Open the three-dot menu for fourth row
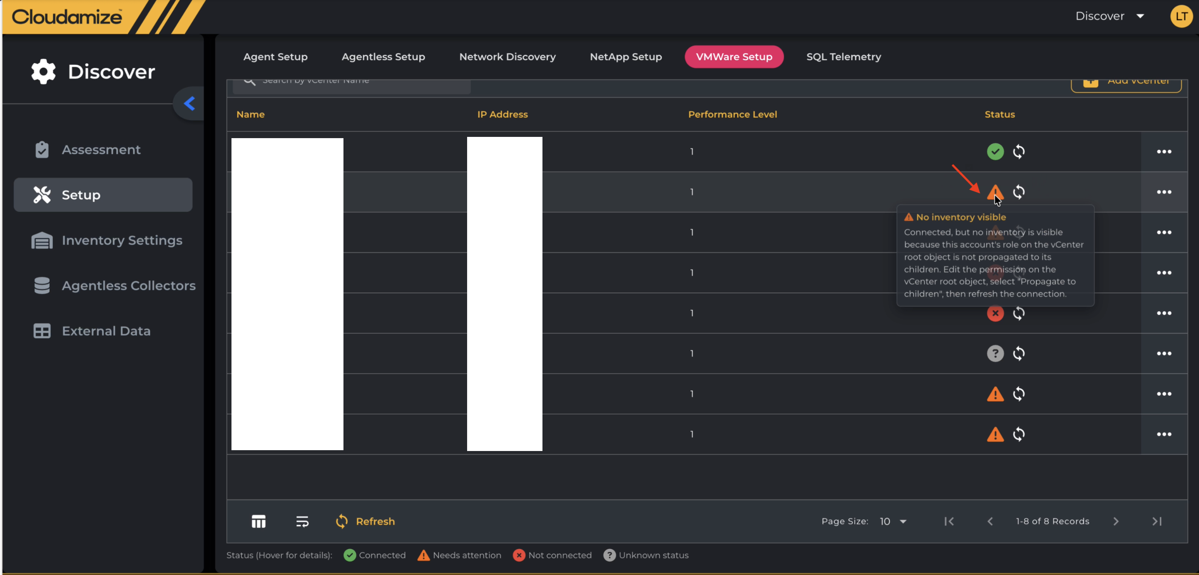The width and height of the screenshot is (1199, 575). (x=1164, y=273)
